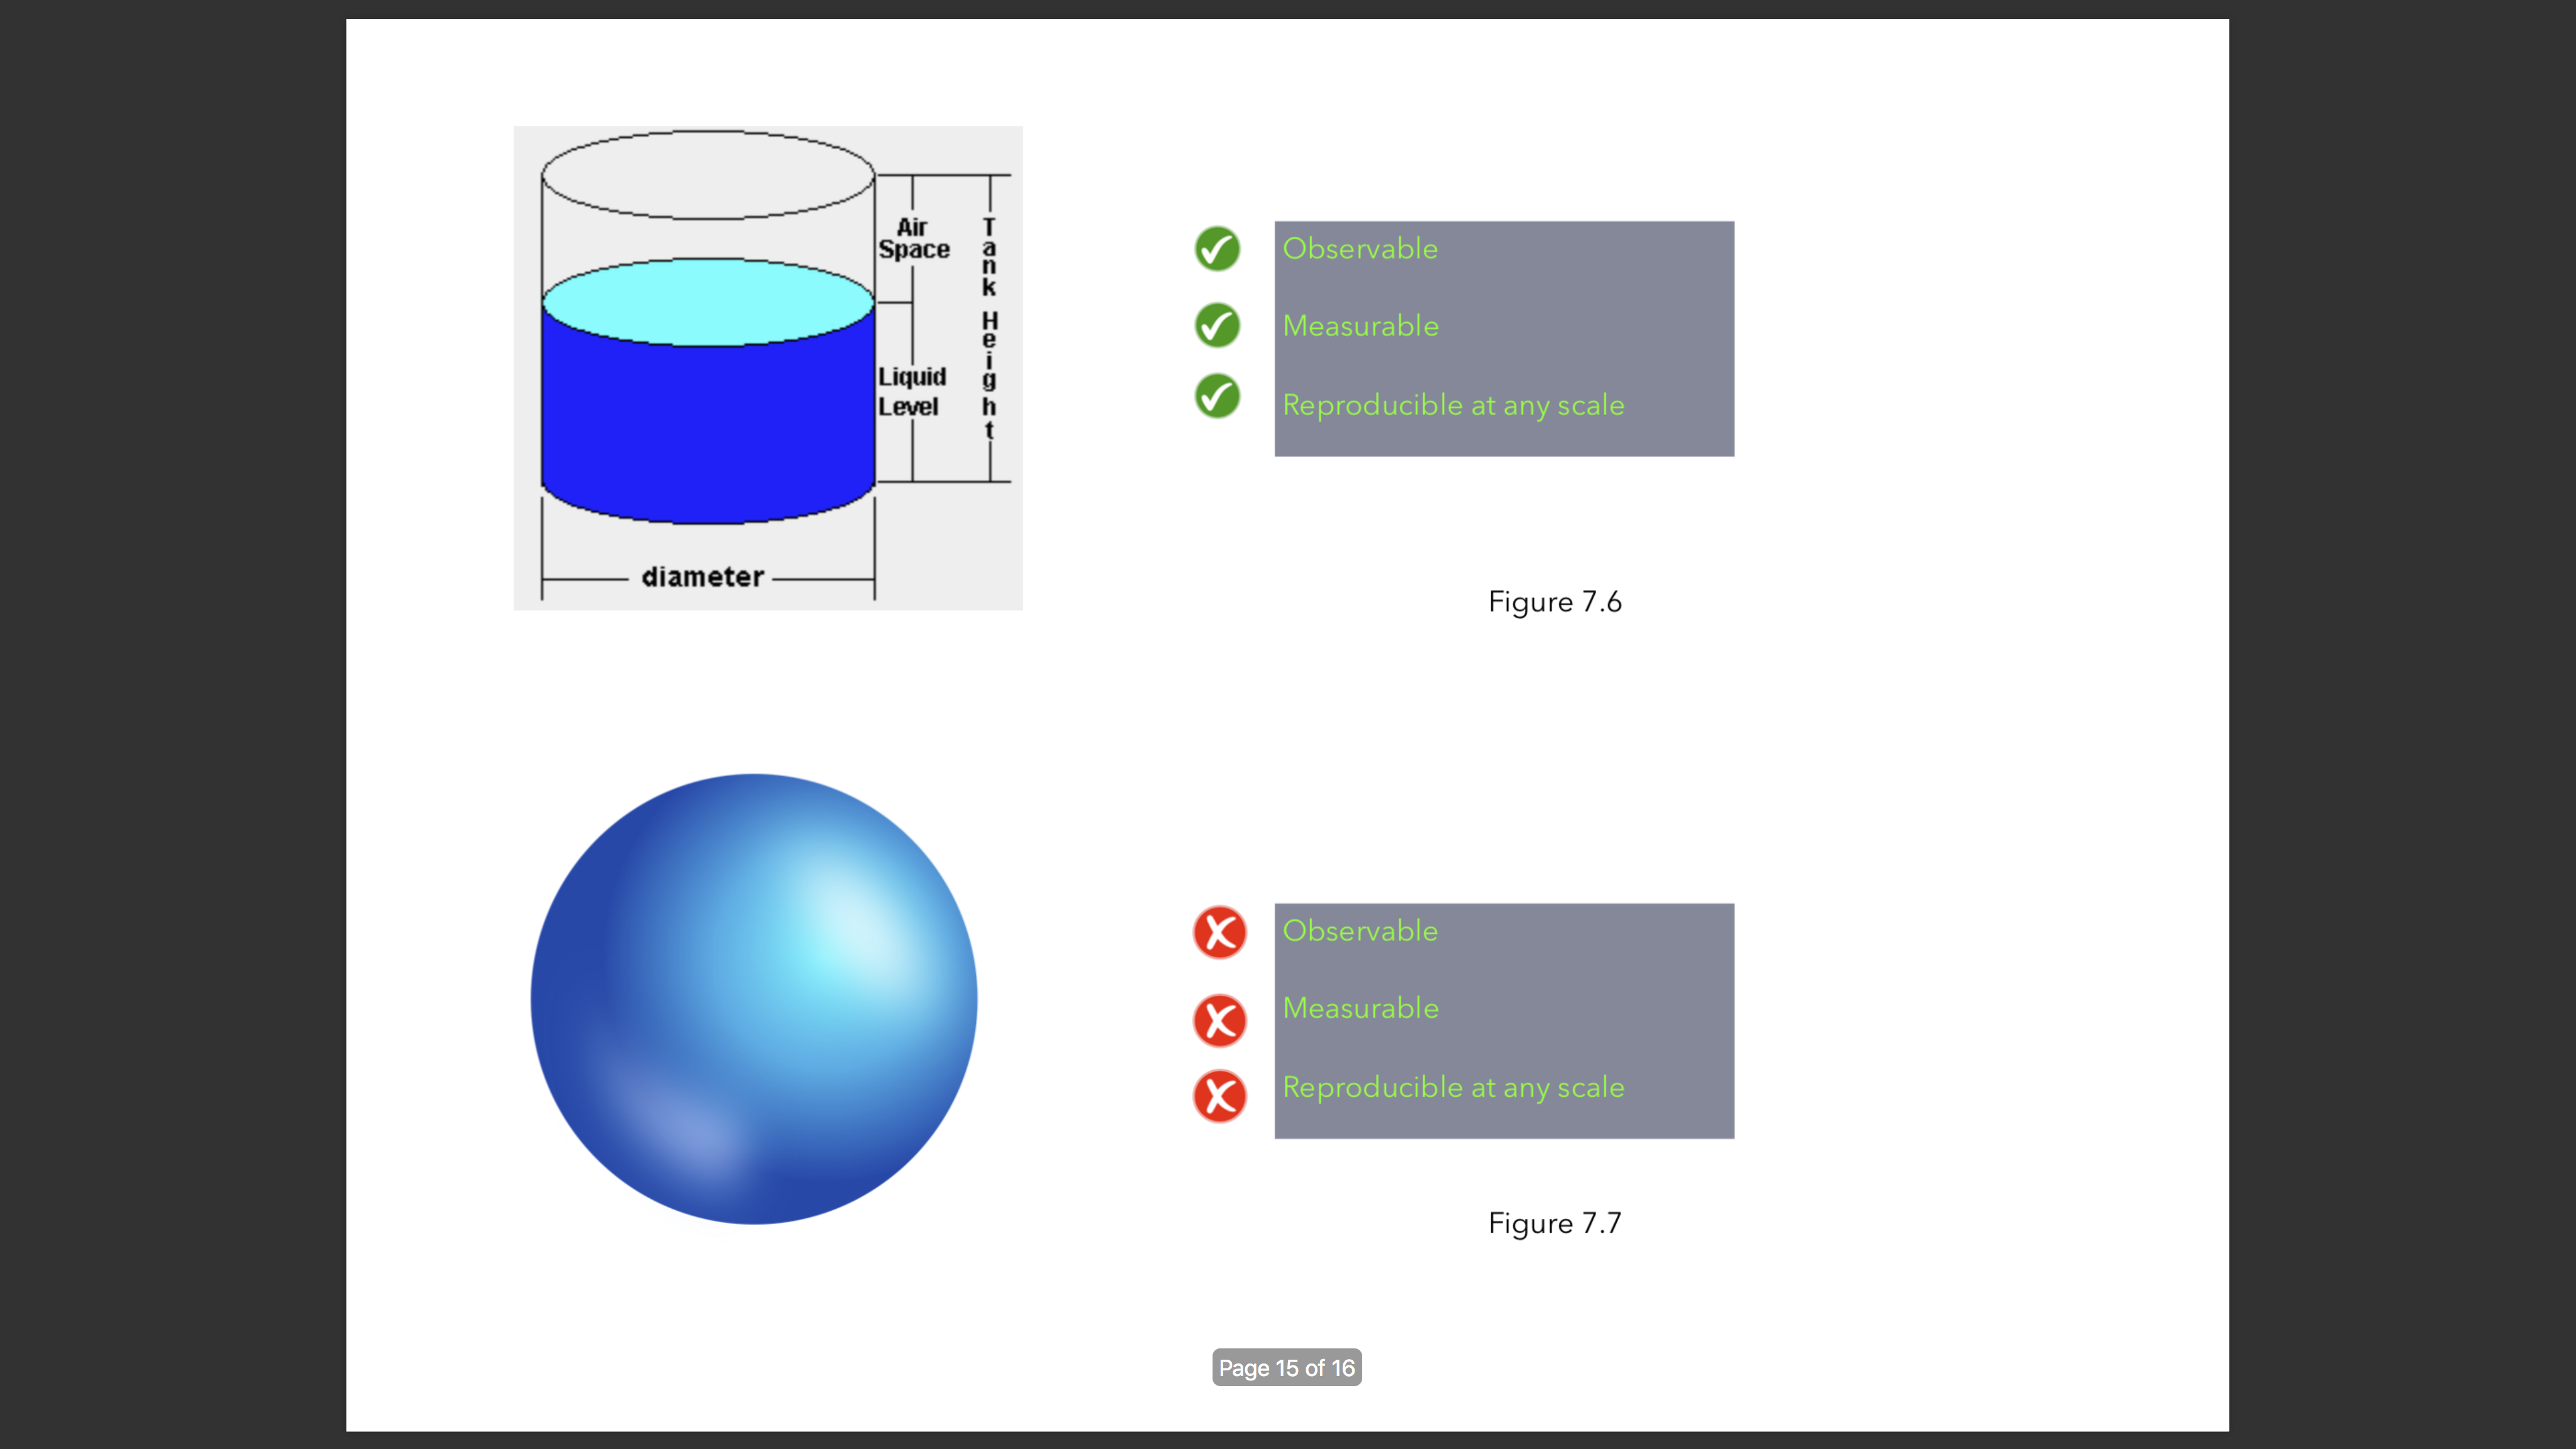Viewport: 2576px width, 1449px height.
Task: Click the green checkmark beside Observable
Action: [x=1217, y=249]
